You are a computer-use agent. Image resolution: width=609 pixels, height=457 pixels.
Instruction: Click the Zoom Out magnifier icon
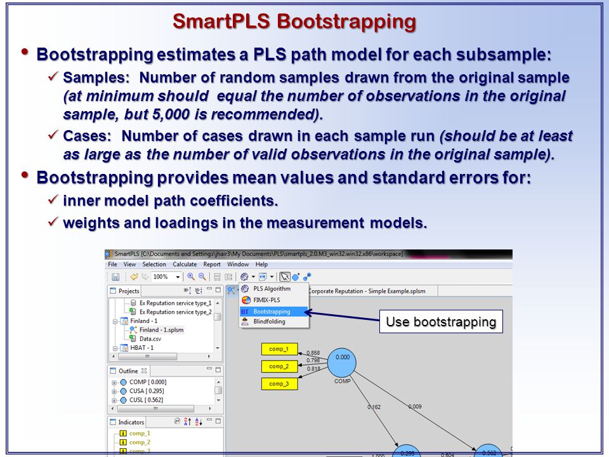pos(202,277)
